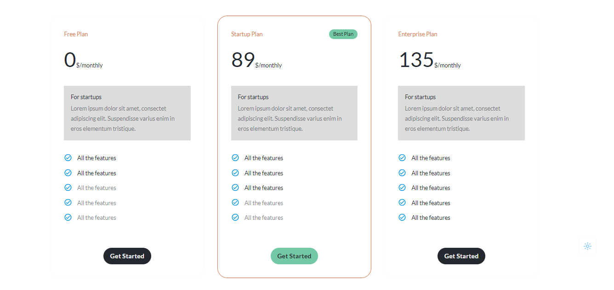The image size is (614, 290).
Task: Click the third check icon in Startup Plan
Action: point(235,188)
